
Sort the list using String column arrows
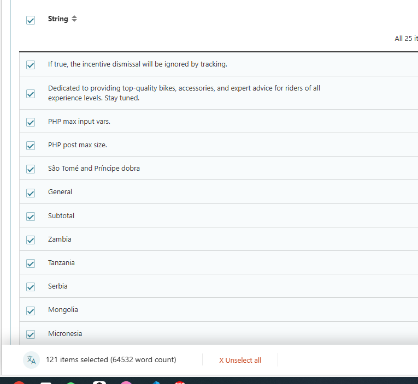point(74,19)
